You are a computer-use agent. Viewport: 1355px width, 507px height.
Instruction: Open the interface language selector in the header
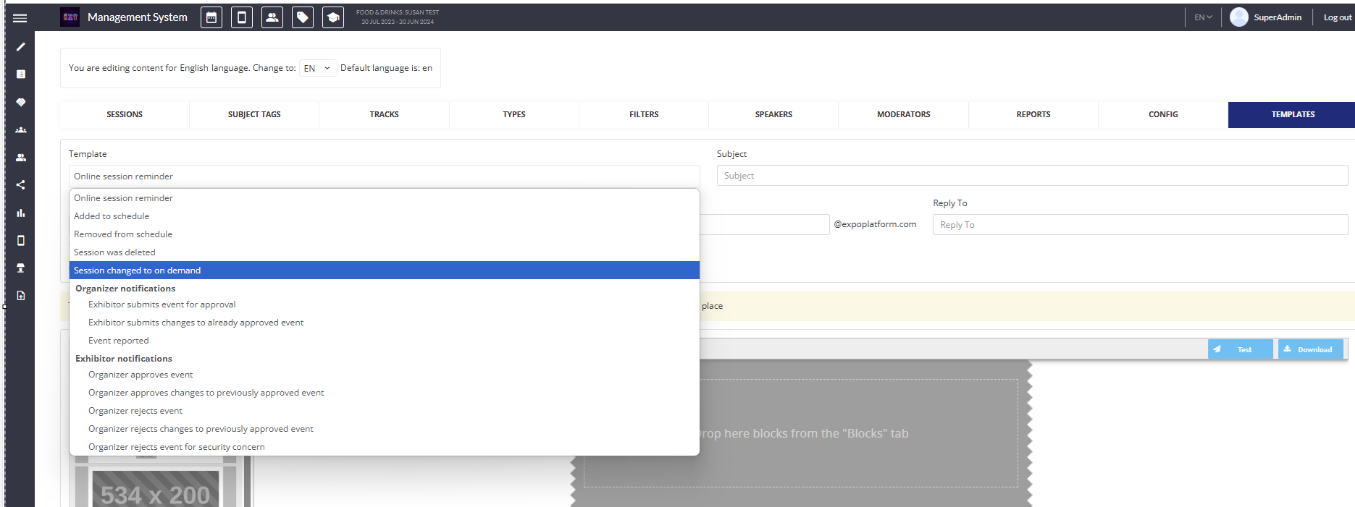[x=1202, y=17]
